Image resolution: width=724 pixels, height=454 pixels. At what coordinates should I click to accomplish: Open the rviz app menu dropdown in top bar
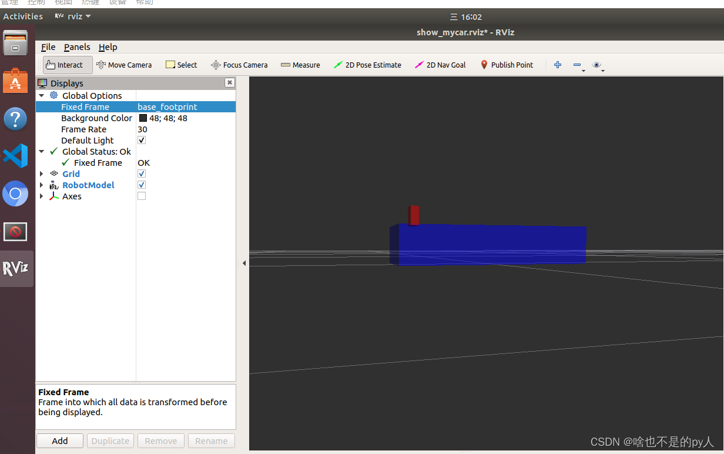(x=73, y=16)
